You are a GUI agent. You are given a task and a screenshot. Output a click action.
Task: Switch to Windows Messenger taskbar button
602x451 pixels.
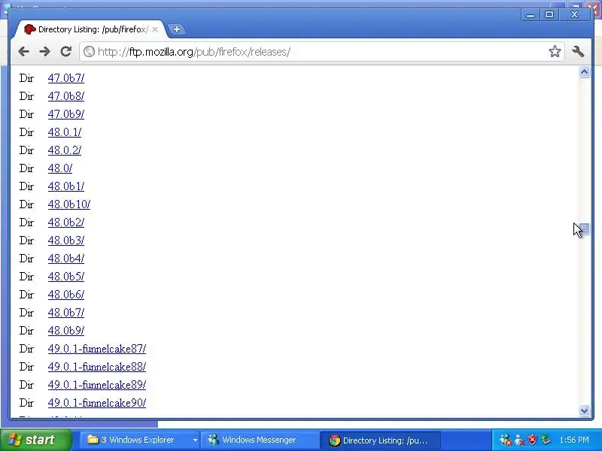(x=260, y=440)
